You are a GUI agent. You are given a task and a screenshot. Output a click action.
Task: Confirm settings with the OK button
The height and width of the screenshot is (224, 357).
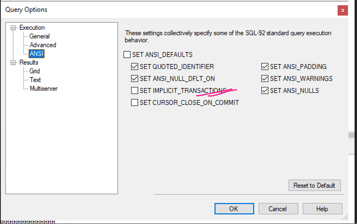pyautogui.click(x=234, y=209)
